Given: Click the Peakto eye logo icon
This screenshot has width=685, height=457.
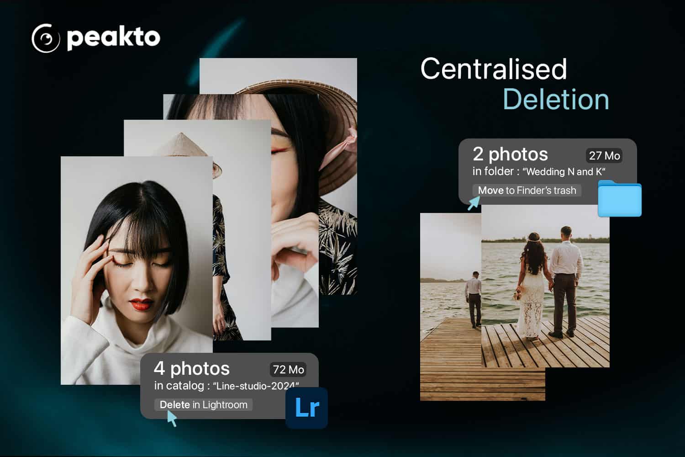Looking at the screenshot, I should [x=46, y=38].
